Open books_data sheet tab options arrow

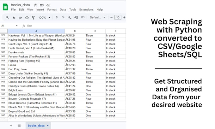pyautogui.click(x=48, y=126)
